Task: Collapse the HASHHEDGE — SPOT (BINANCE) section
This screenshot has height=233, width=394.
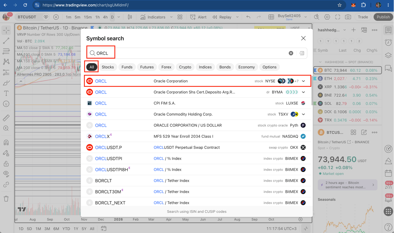Action: tap(320, 62)
